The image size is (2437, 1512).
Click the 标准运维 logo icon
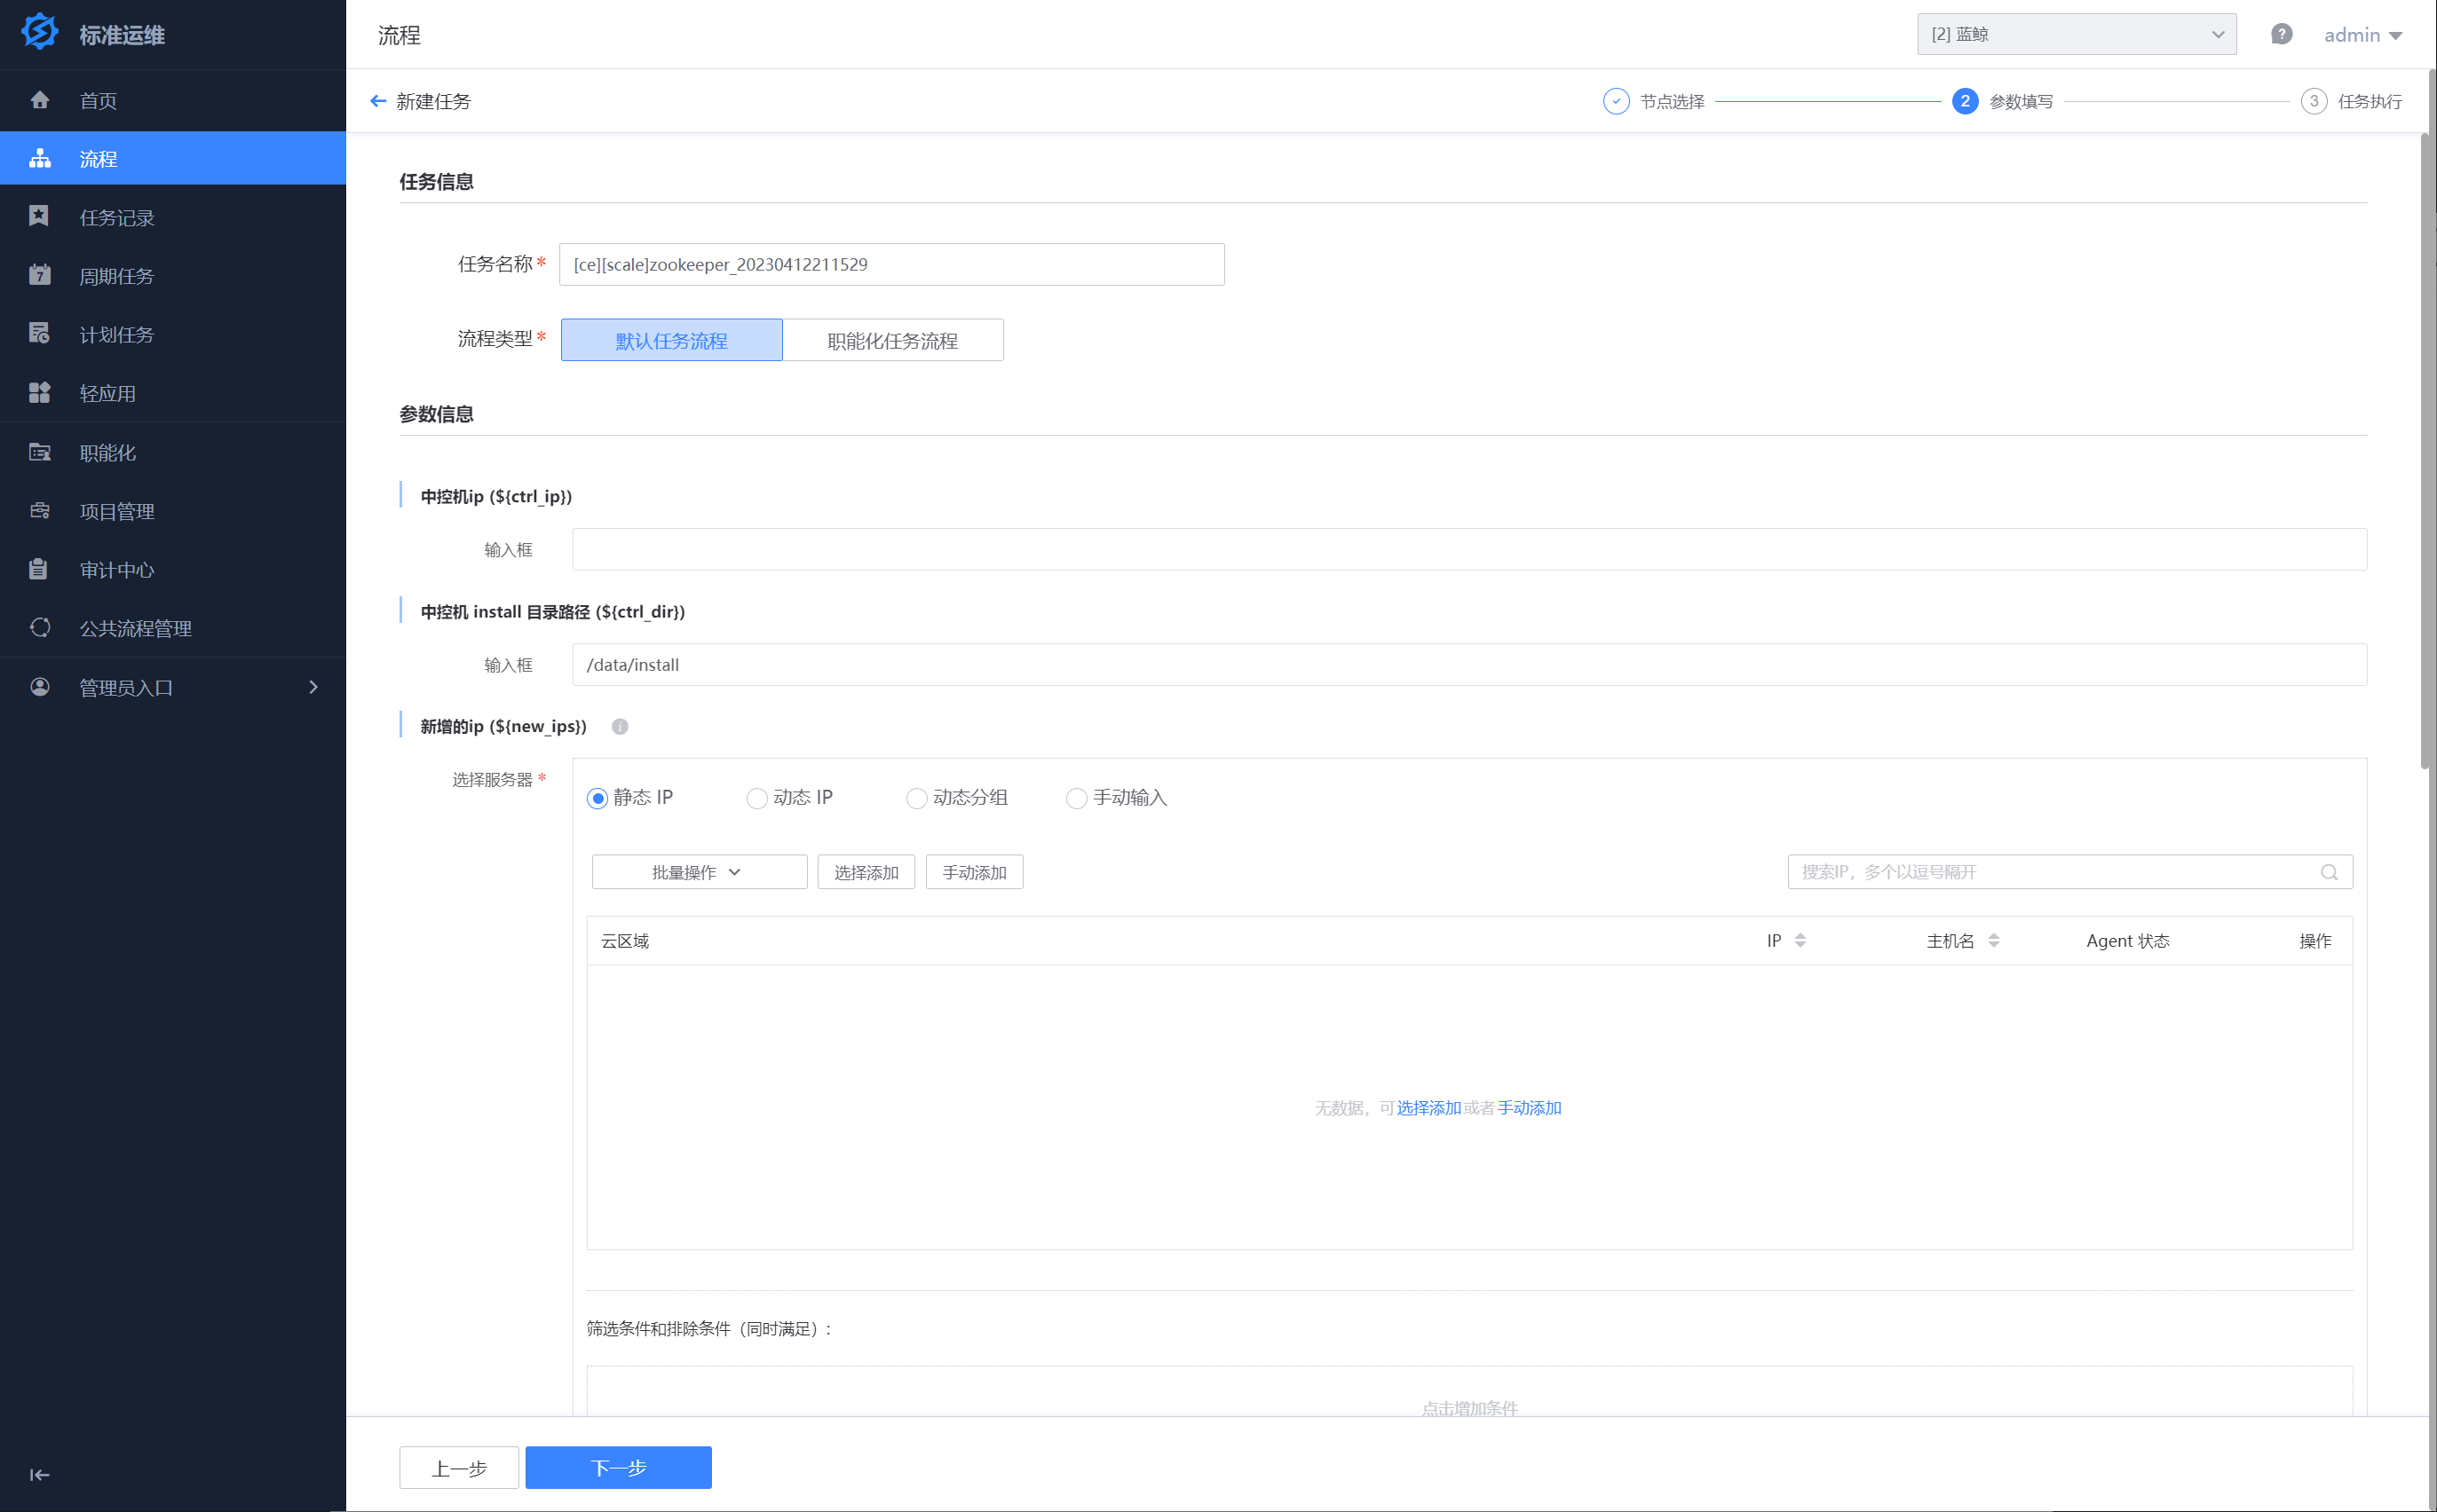click(40, 33)
